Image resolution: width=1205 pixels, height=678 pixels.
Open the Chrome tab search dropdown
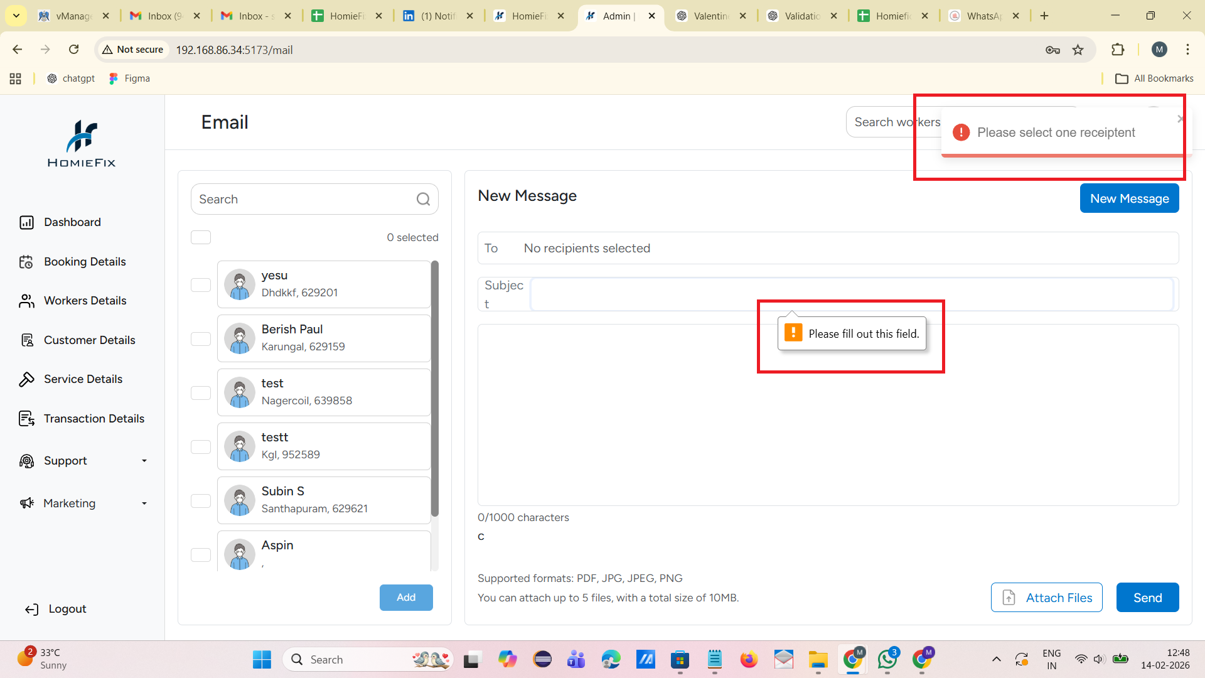click(16, 16)
